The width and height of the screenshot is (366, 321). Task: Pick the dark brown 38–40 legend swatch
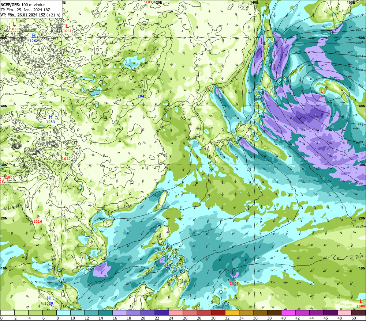pyautogui.click(x=274, y=313)
